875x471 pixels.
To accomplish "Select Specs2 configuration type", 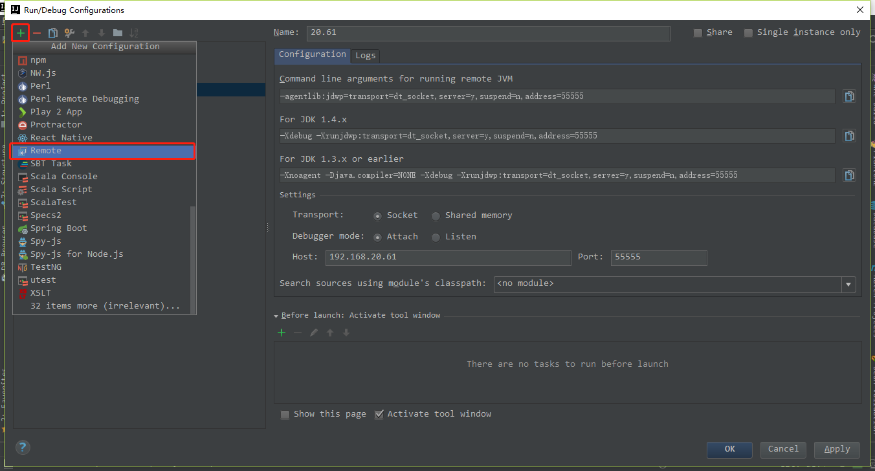I will click(x=104, y=215).
